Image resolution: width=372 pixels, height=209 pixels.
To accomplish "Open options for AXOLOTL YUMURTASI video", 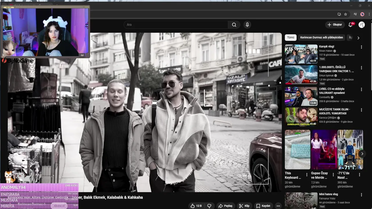I will (362, 110).
